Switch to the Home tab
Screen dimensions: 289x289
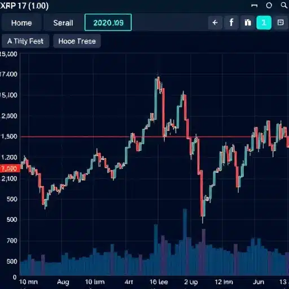pos(21,23)
